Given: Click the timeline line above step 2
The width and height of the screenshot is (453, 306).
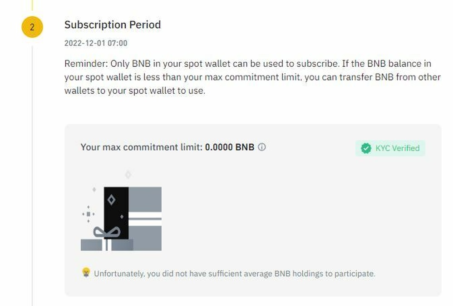Looking at the screenshot, I should click(x=32, y=5).
